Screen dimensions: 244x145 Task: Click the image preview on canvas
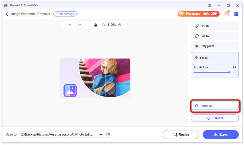point(95,78)
